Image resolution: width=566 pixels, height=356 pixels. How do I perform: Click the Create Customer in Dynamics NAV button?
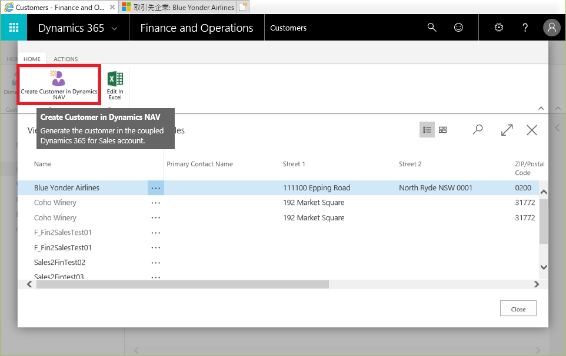point(59,85)
